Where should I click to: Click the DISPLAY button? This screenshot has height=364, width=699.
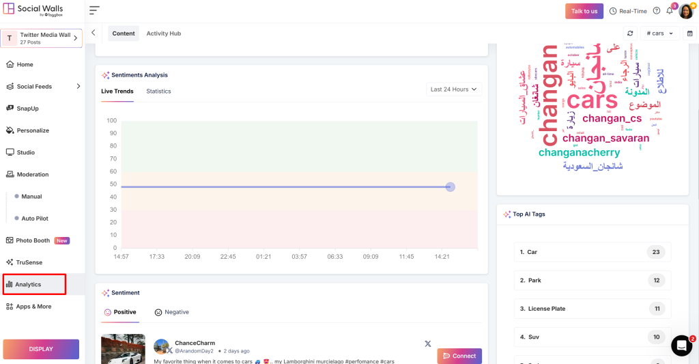tap(41, 349)
